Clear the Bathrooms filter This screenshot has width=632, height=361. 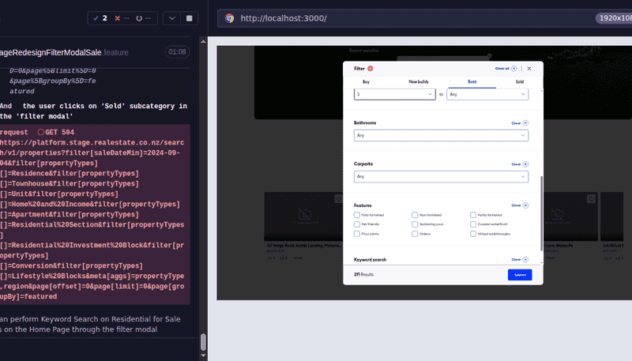coord(525,123)
